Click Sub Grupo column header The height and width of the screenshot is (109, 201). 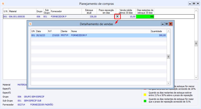click(x=47, y=11)
